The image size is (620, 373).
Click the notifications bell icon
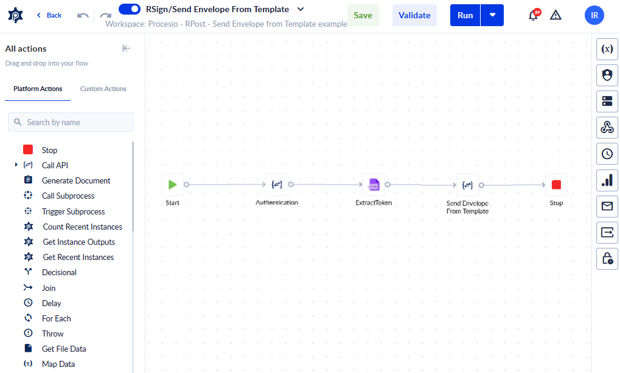point(533,15)
